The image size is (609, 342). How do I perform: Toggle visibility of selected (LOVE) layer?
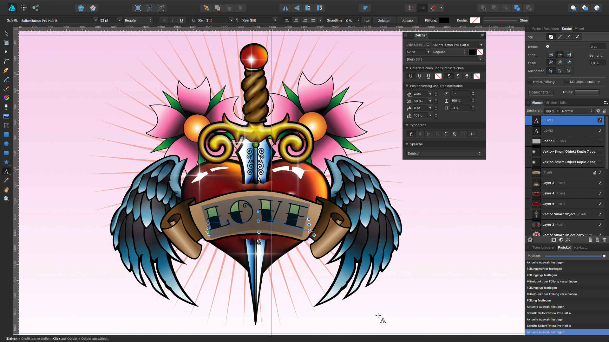coord(600,120)
